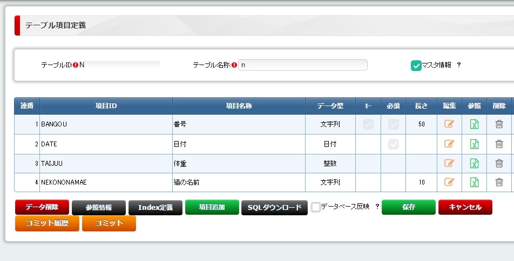The height and width of the screenshot is (261, 514).
Task: Select the DATE item ID cell
Action: point(106,144)
